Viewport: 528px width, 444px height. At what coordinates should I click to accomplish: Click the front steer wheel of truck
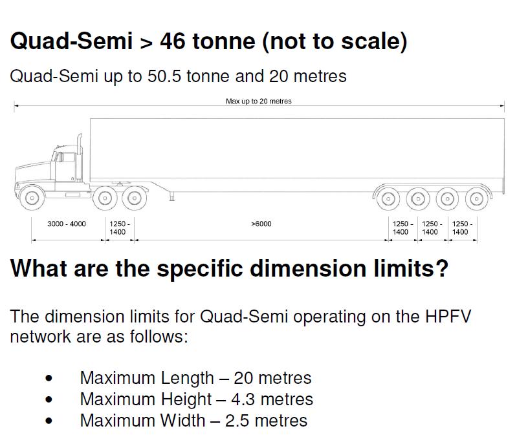tap(31, 197)
